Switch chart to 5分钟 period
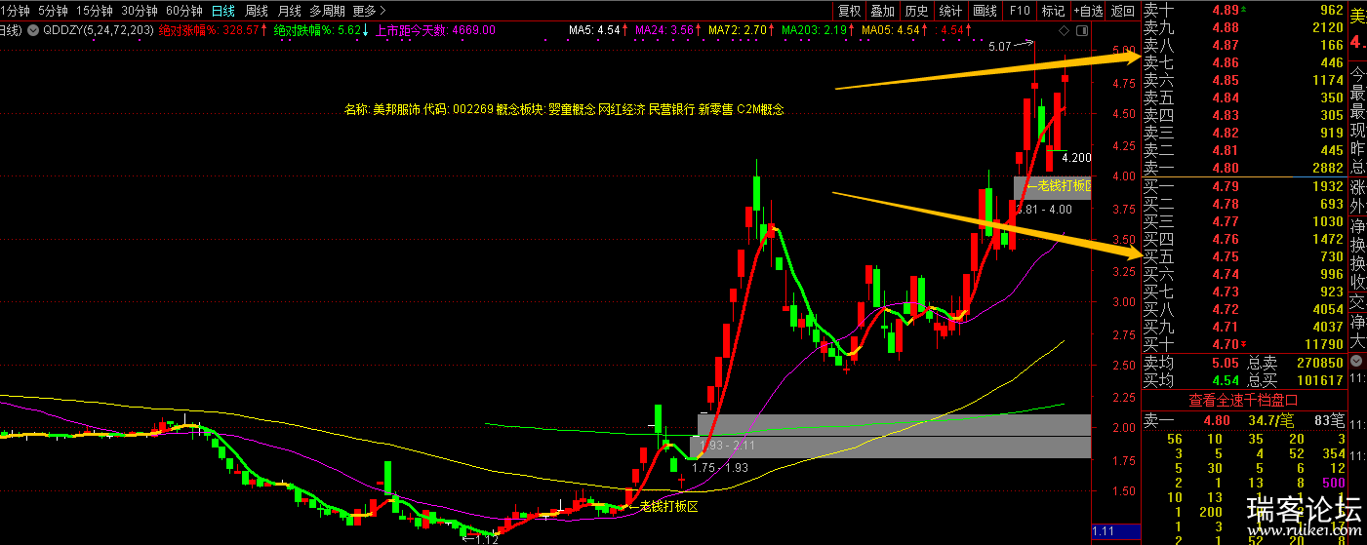1367x545 pixels. 54,11
